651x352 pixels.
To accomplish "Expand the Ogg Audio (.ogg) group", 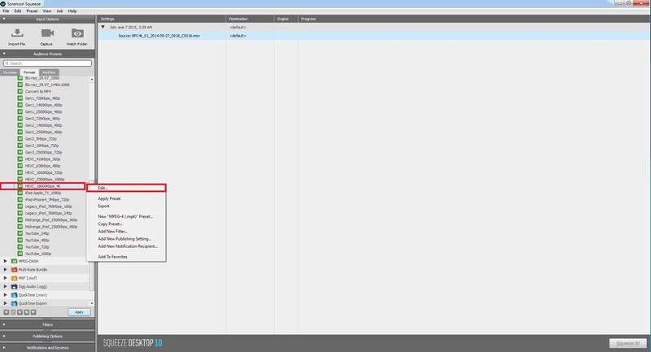I will [6, 286].
